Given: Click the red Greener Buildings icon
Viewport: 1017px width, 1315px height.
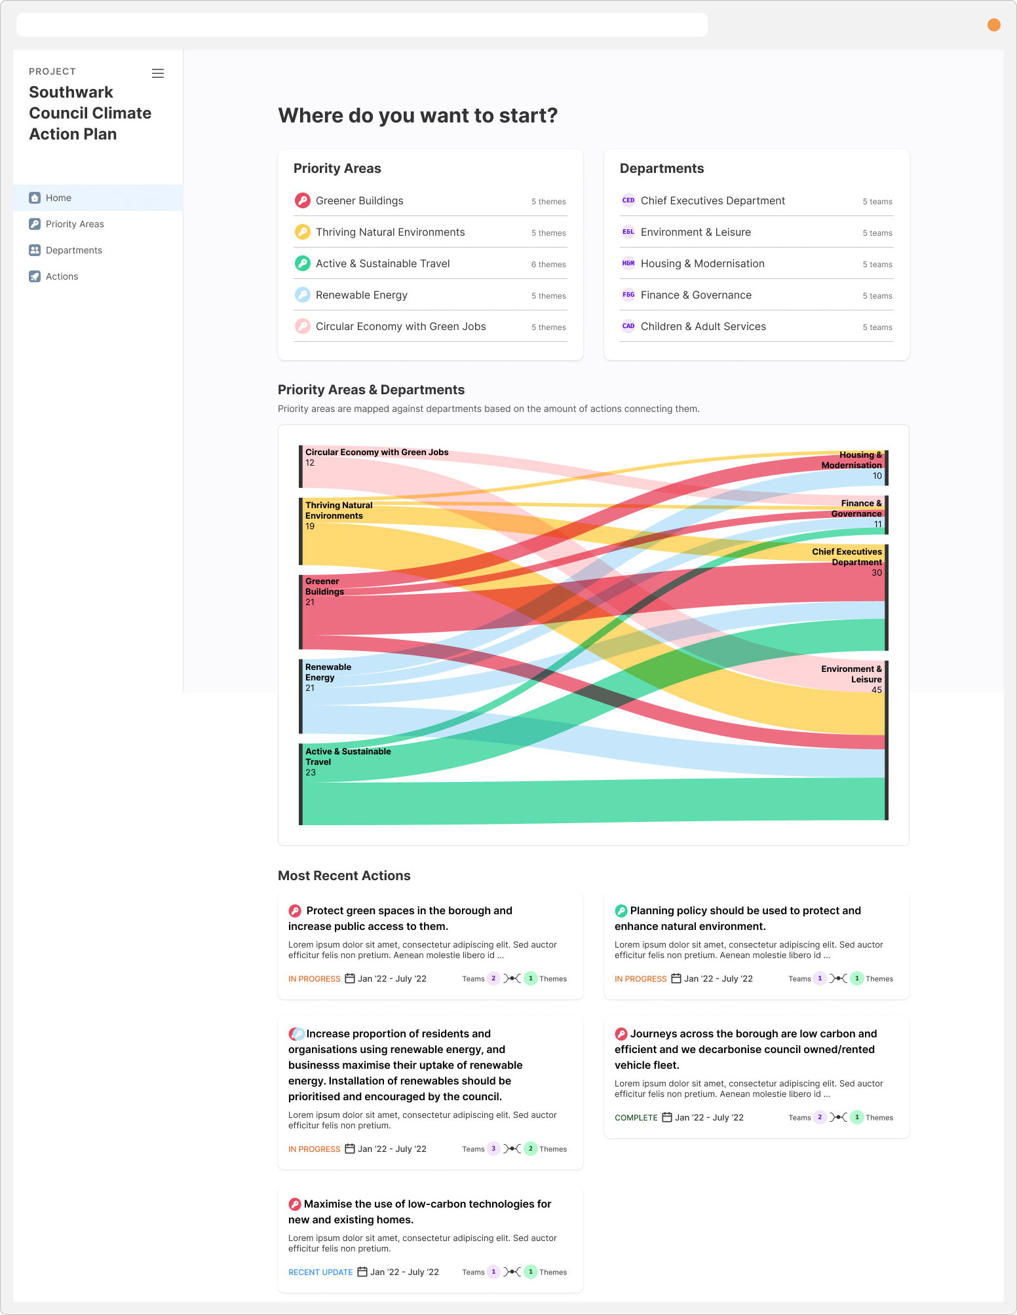Looking at the screenshot, I should coord(302,200).
